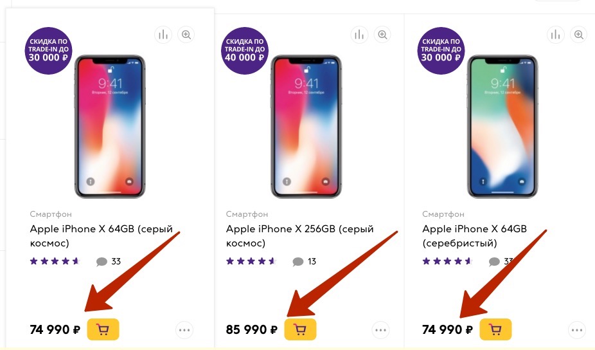Quick view zoom for silver iPhone X
The image size is (595, 350).
click(580, 35)
